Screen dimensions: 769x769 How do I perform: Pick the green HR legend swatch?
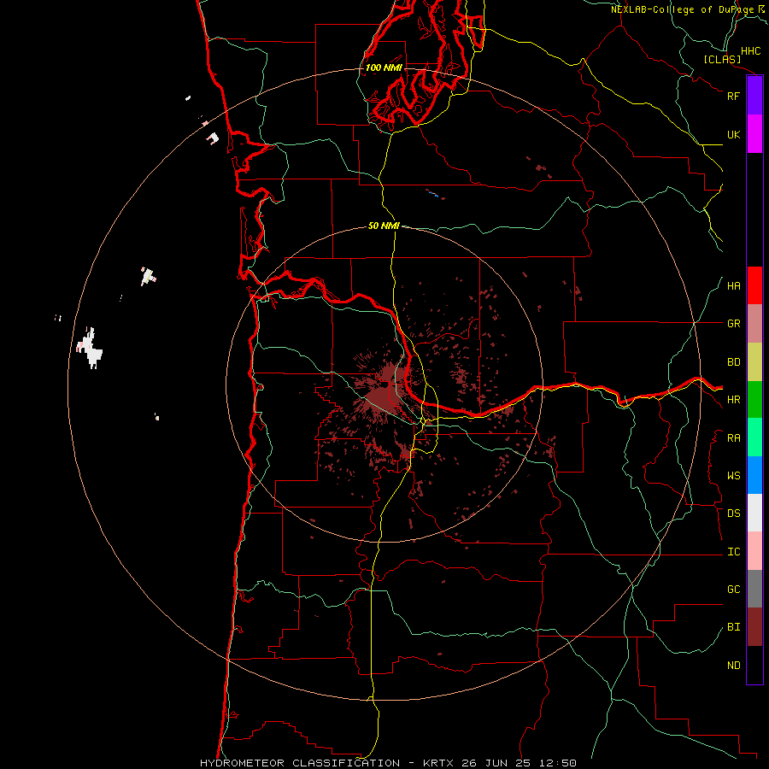pos(754,400)
